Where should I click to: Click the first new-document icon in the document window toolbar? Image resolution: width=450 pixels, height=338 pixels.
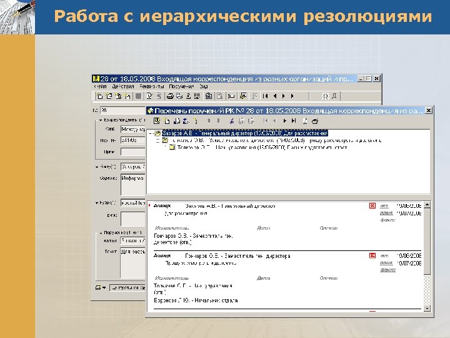pyautogui.click(x=99, y=96)
